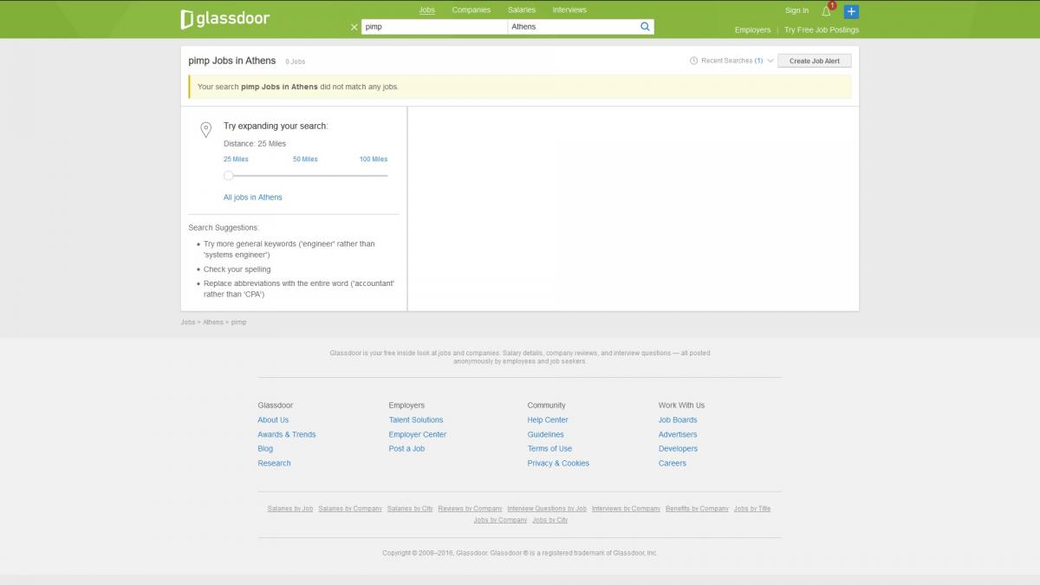Click the 'Distance: 25 Miles' text
1040x585 pixels.
255,144
